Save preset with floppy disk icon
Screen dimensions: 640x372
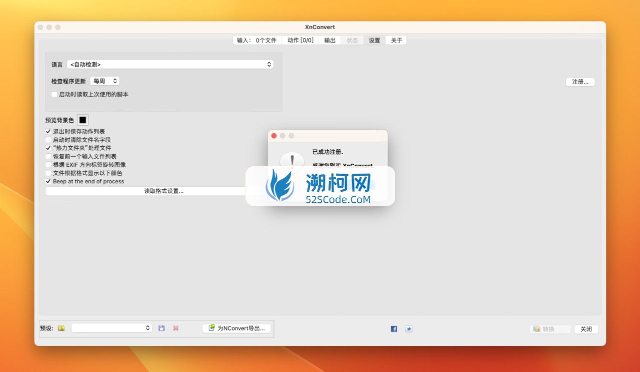161,328
